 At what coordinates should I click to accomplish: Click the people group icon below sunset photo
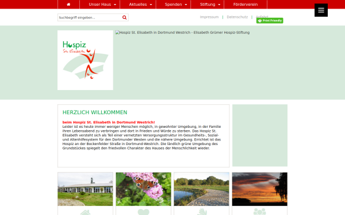(x=260, y=212)
